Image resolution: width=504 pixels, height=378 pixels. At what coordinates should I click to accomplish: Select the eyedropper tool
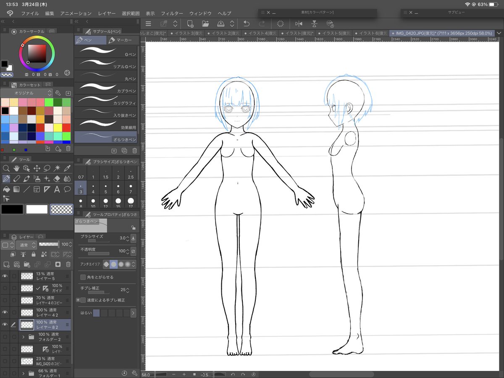tap(67, 168)
